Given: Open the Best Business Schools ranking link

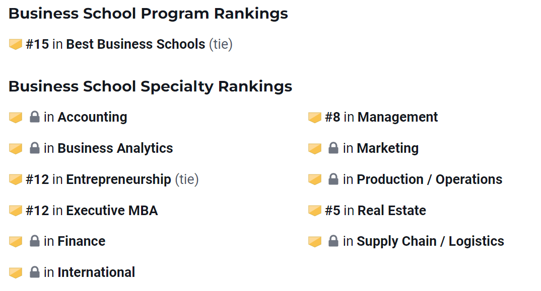Looking at the screenshot, I should pyautogui.click(x=136, y=44).
